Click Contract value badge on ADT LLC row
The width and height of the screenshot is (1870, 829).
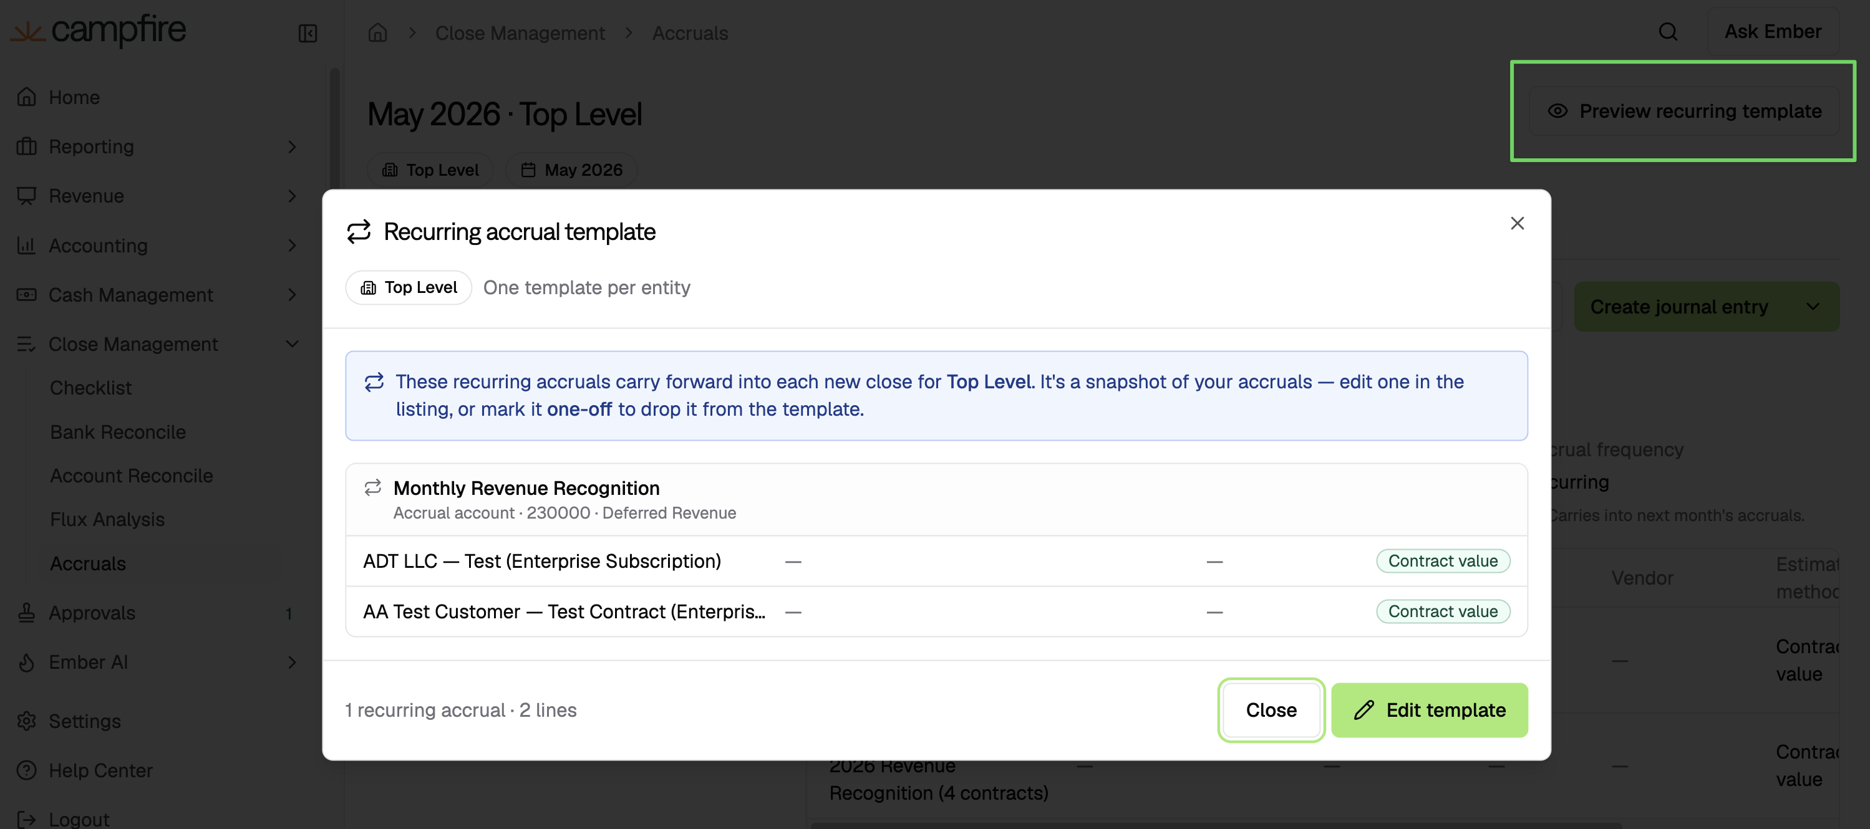click(1443, 562)
